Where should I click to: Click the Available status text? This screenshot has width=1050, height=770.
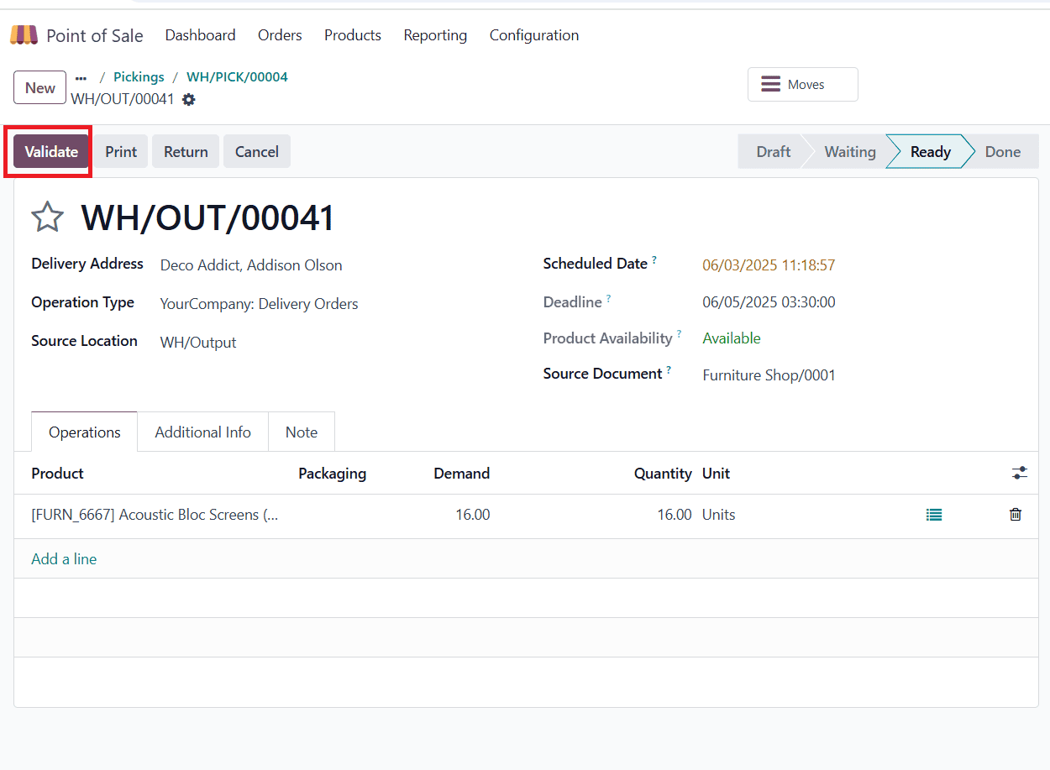732,338
